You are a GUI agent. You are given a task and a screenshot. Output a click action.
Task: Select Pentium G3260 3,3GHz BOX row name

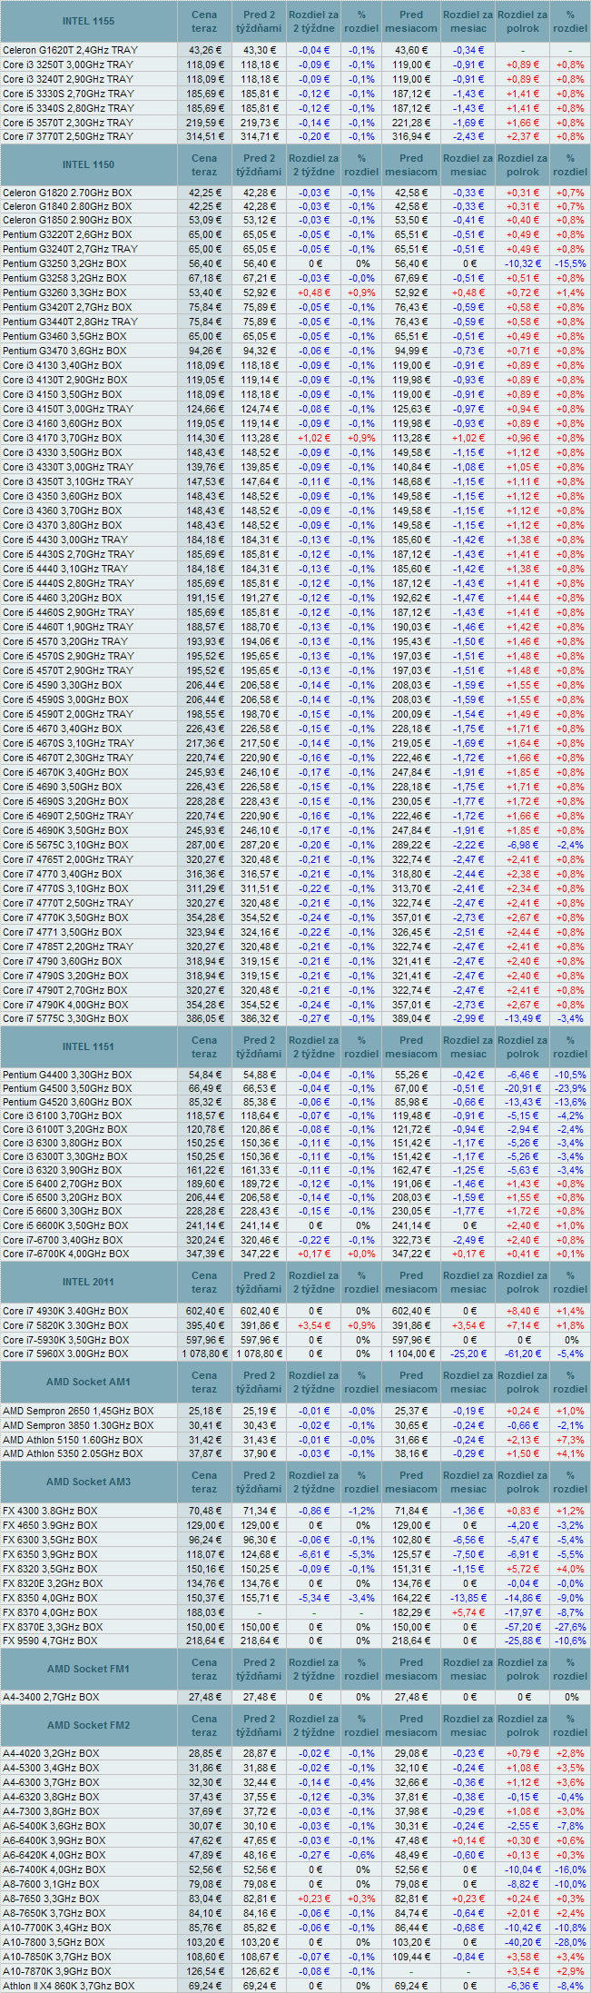tap(64, 293)
